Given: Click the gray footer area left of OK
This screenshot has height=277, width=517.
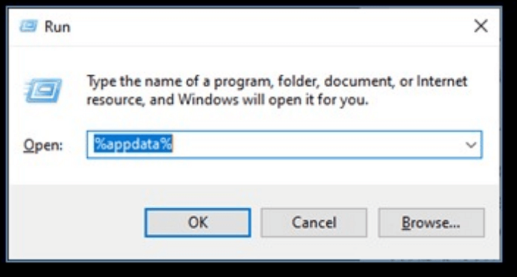Looking at the screenshot, I should 76,222.
